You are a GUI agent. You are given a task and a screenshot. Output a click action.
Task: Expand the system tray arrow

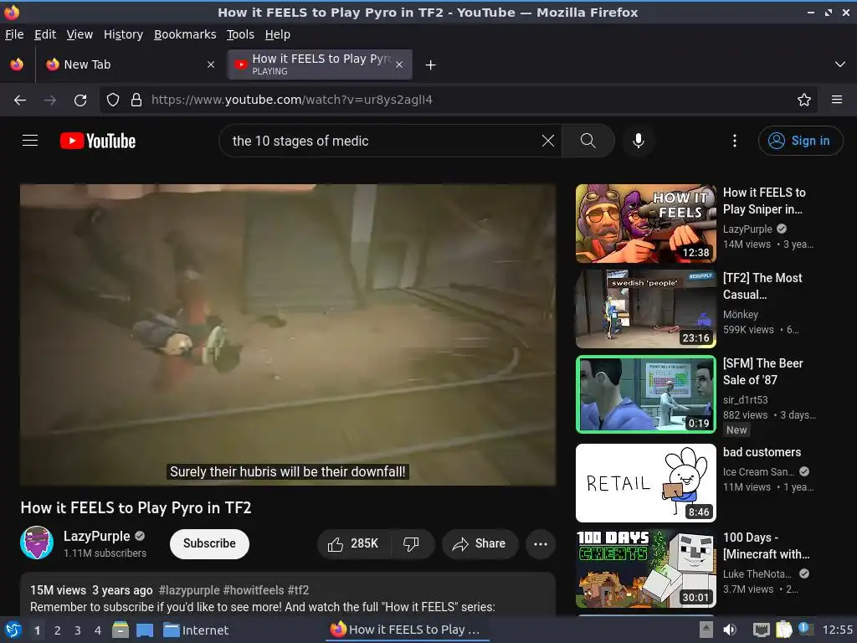click(706, 630)
